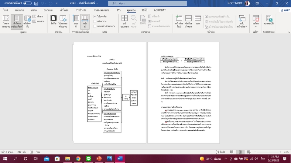Enable the Gridlines checkbox
The width and height of the screenshot is (291, 163).
pos(95,21)
